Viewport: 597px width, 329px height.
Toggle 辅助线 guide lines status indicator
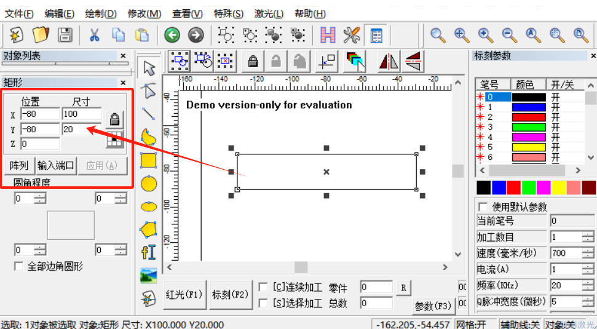[520, 325]
